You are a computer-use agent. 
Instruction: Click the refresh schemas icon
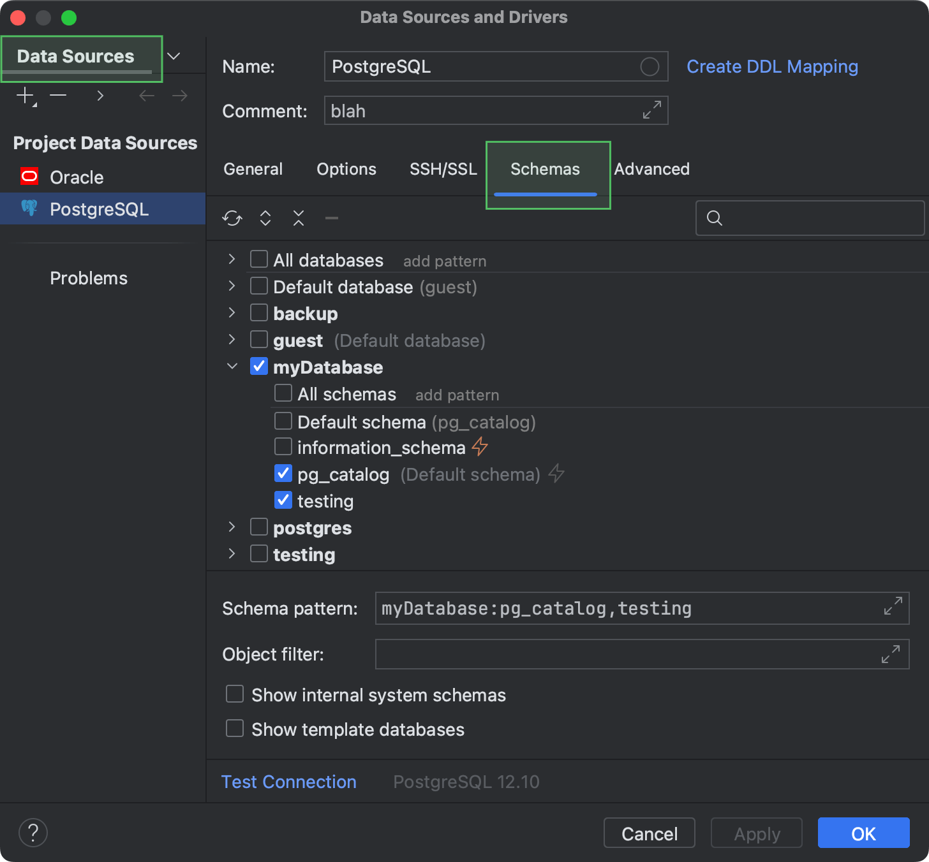tap(232, 218)
